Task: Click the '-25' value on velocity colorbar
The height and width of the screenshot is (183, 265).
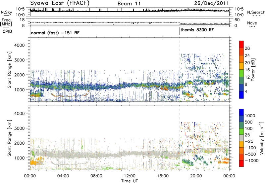Action: point(249,141)
